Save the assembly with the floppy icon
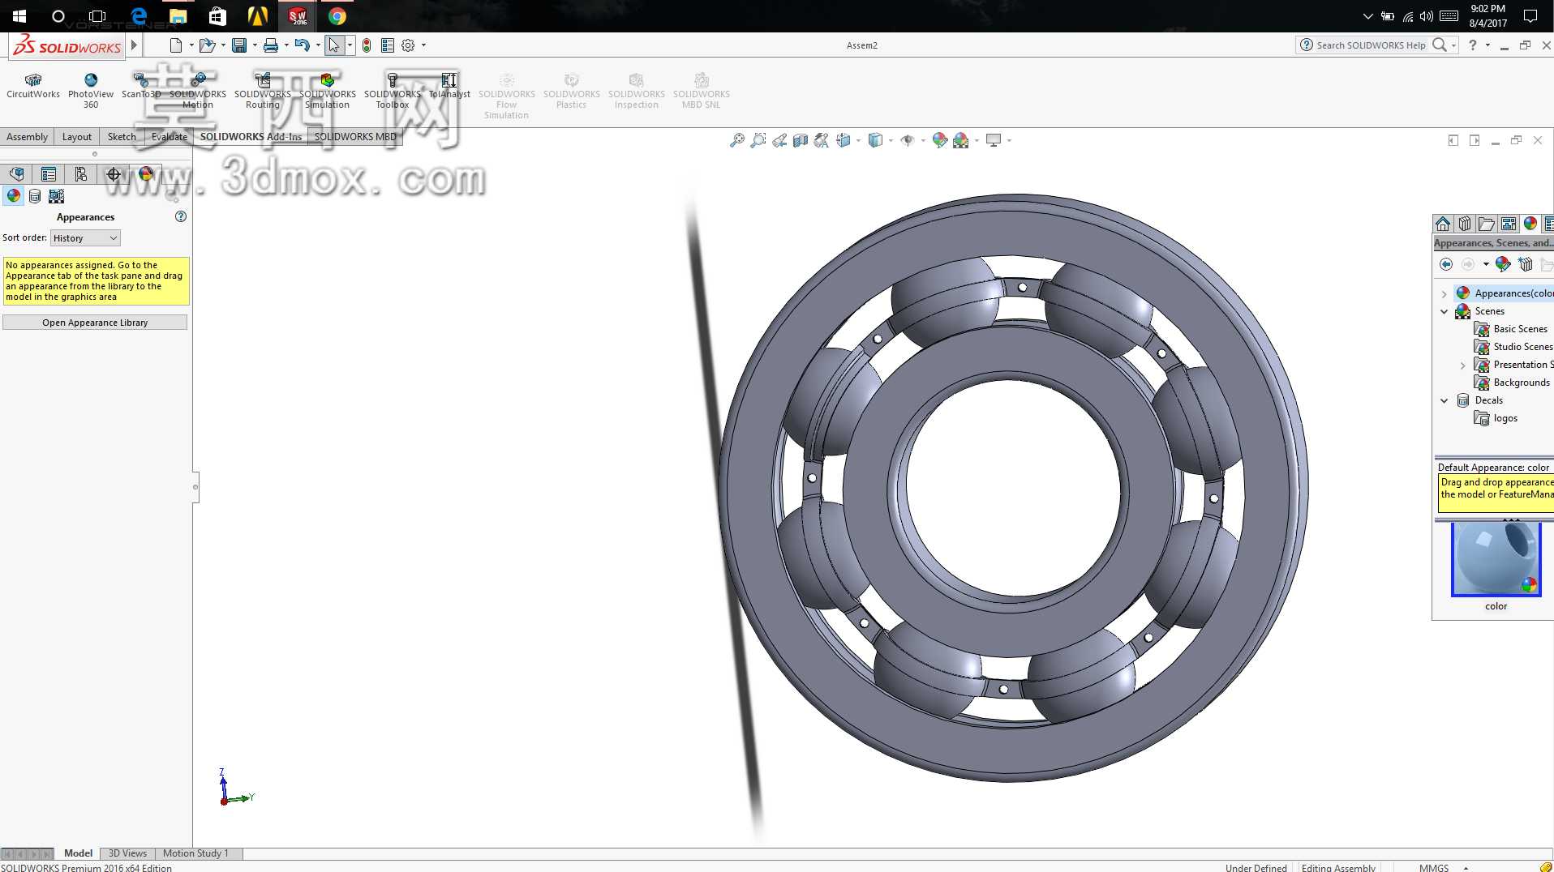This screenshot has height=872, width=1554. 239,45
